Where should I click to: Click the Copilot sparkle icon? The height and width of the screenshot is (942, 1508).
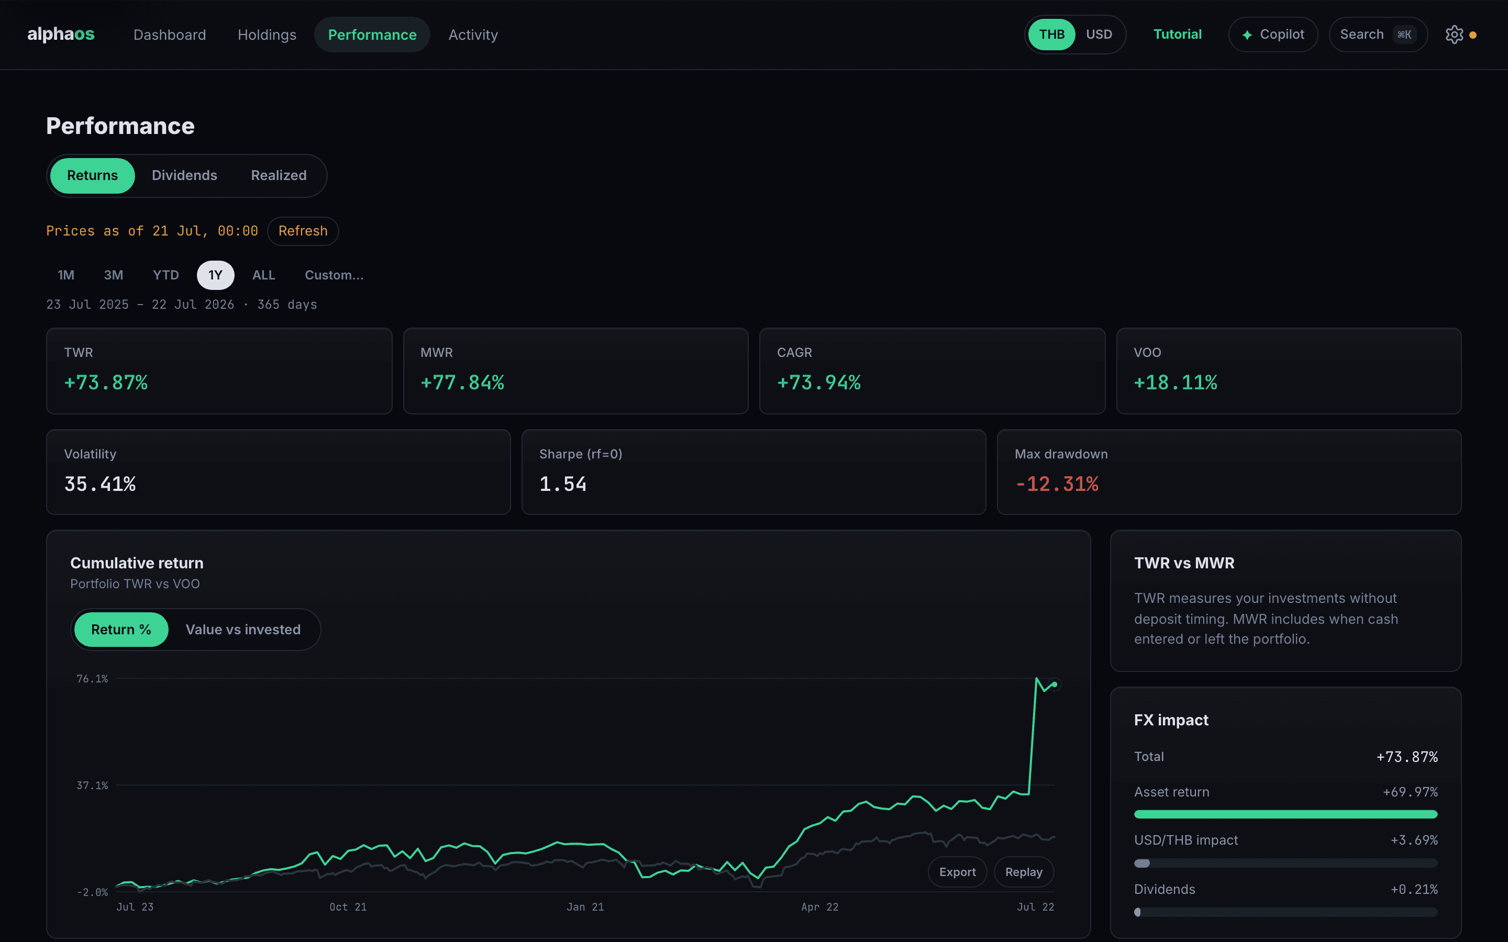pyautogui.click(x=1247, y=35)
